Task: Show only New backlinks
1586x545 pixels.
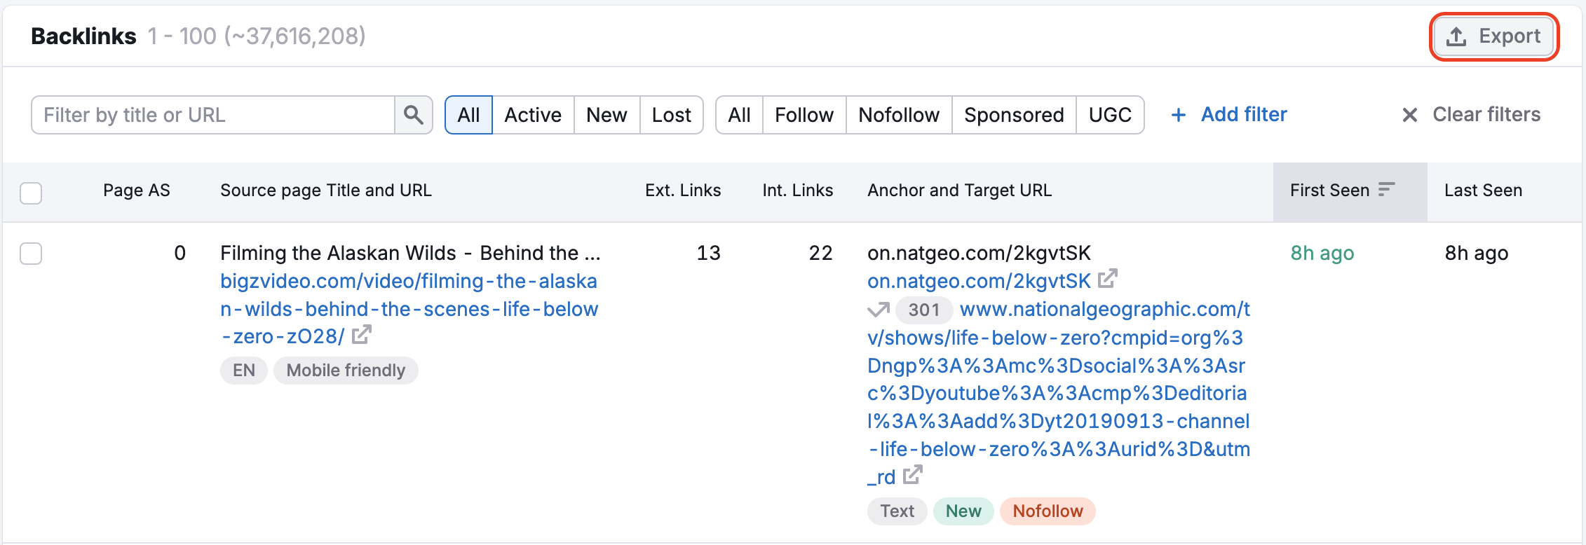Action: pos(606,115)
